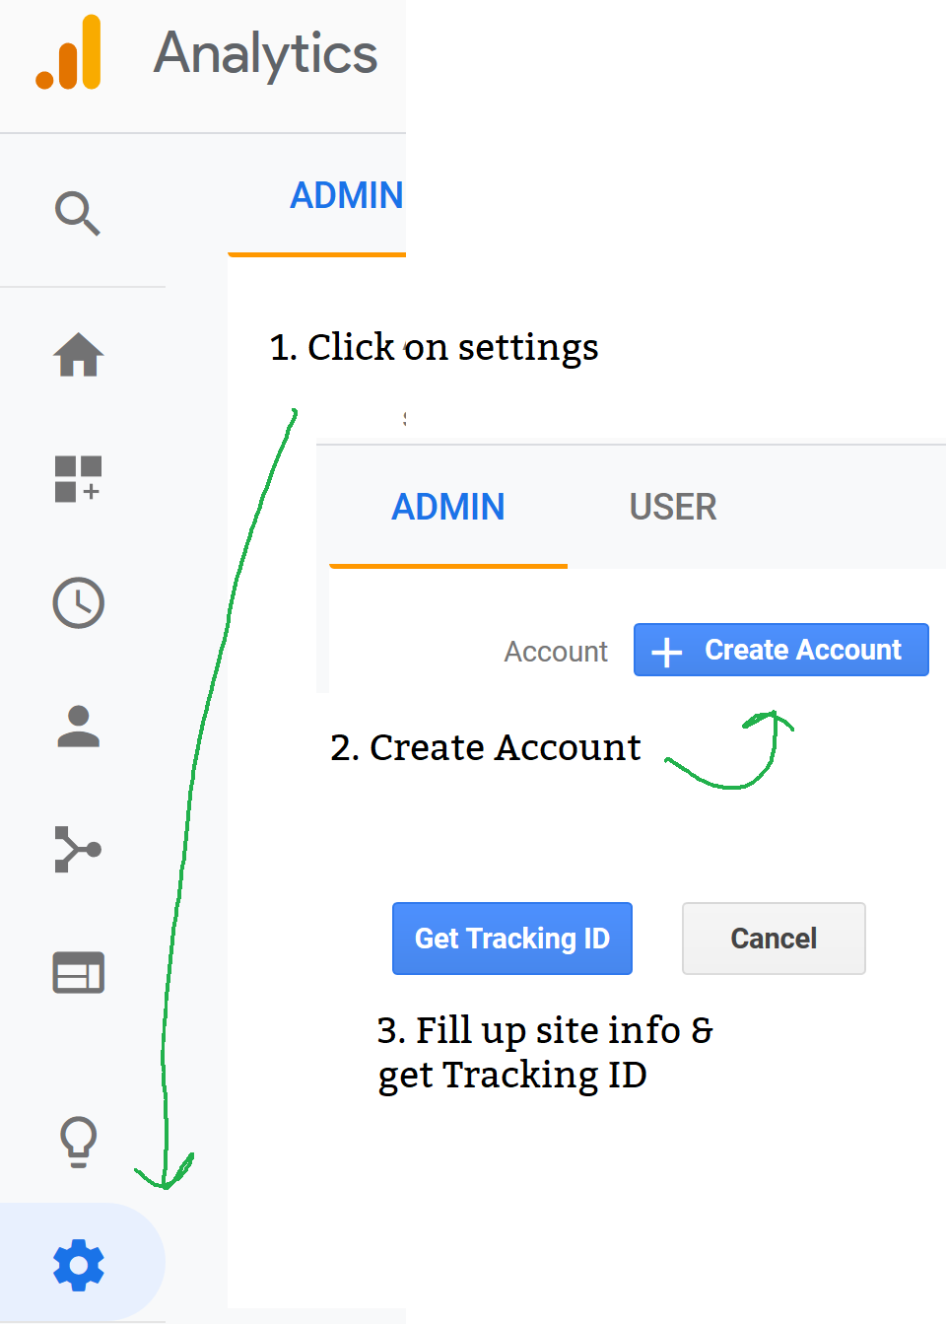Select the Behavior reports card icon
Viewport: 947px width, 1324px height.
(x=79, y=973)
